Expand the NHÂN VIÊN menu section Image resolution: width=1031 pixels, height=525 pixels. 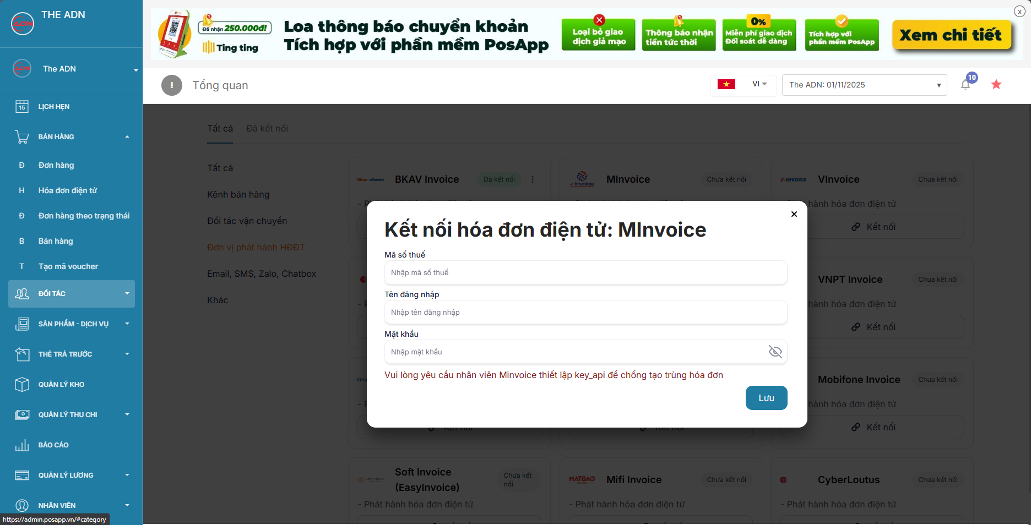pyautogui.click(x=127, y=505)
